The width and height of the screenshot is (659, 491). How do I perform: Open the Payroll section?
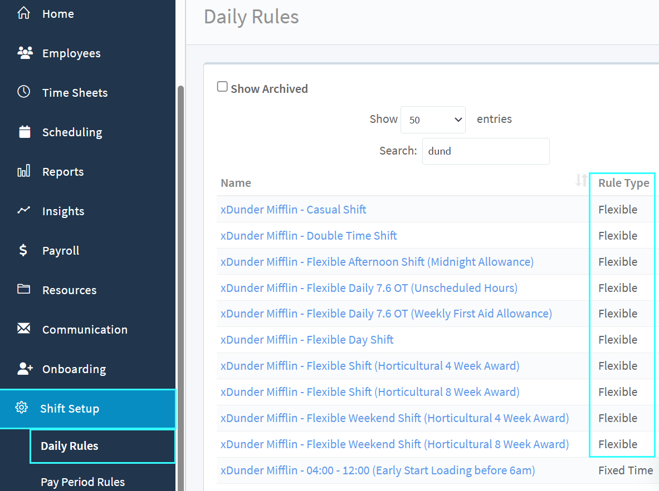pyautogui.click(x=61, y=251)
